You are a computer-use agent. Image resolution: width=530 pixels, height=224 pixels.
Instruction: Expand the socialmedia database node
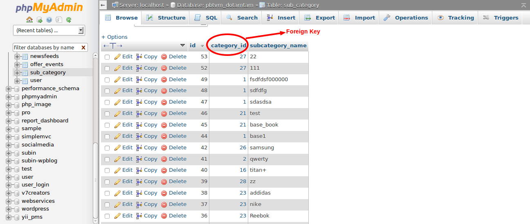point(8,145)
